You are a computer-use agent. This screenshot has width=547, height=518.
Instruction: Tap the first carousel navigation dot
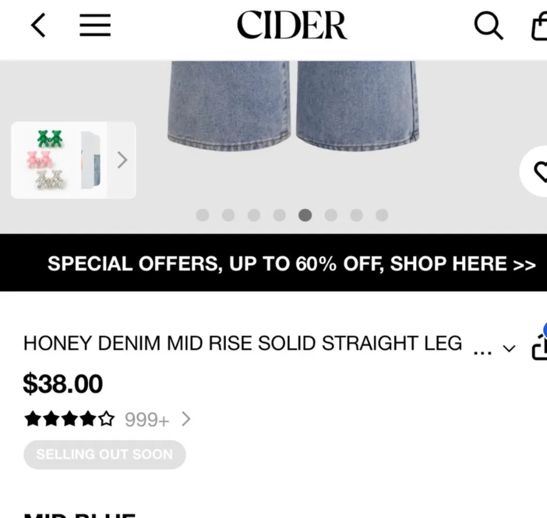pos(202,215)
